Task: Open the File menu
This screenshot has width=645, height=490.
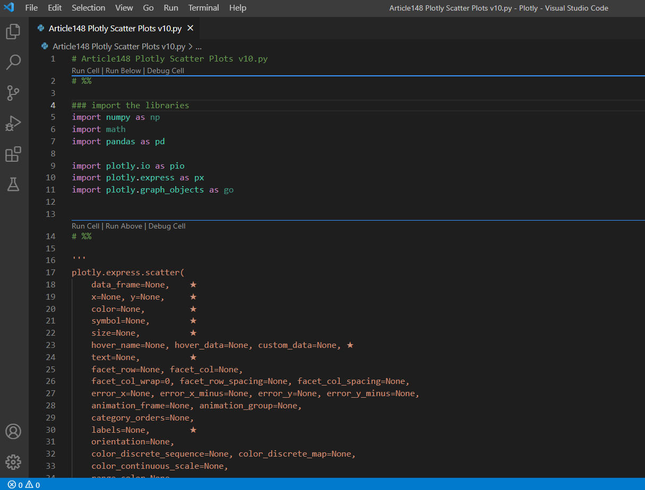Action: click(31, 8)
